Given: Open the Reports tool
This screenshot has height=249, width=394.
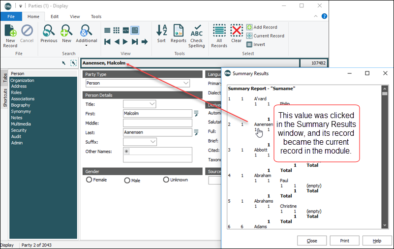Looking at the screenshot, I should coord(178,32).
